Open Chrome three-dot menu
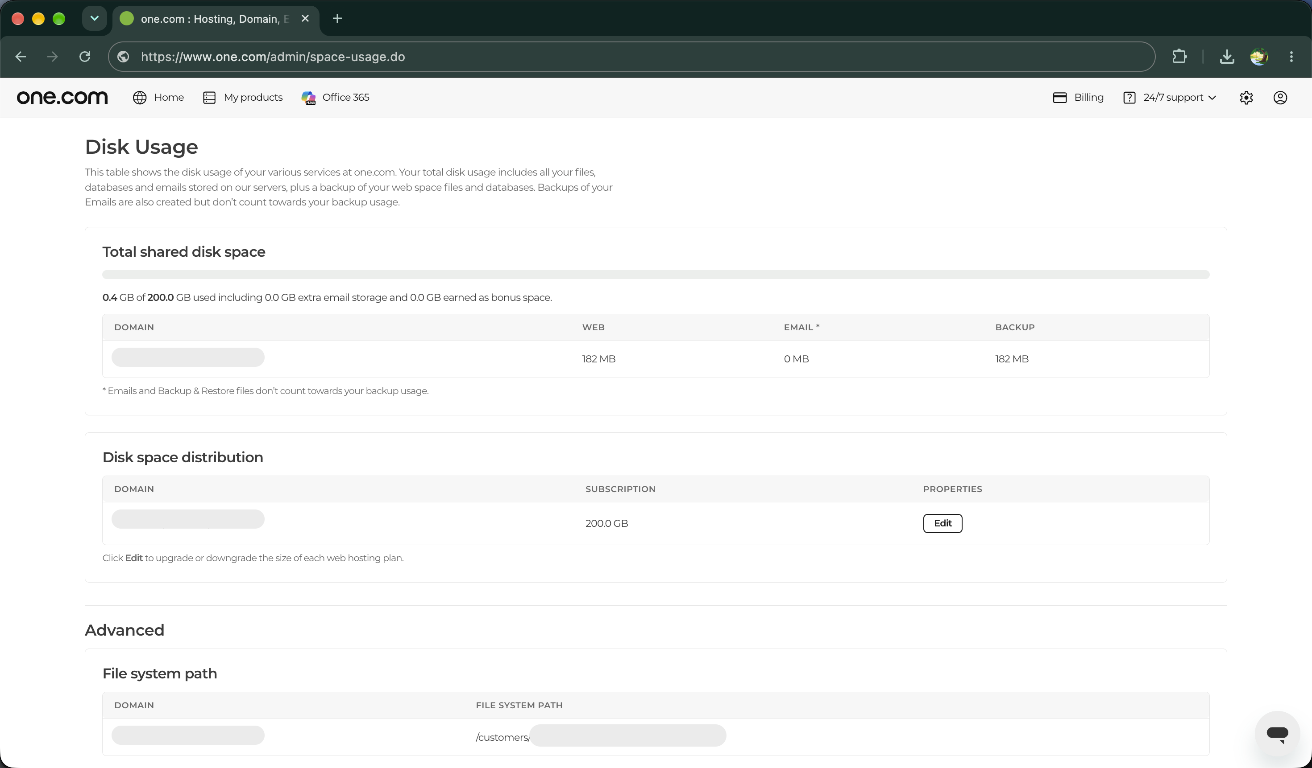The width and height of the screenshot is (1312, 768). point(1291,56)
